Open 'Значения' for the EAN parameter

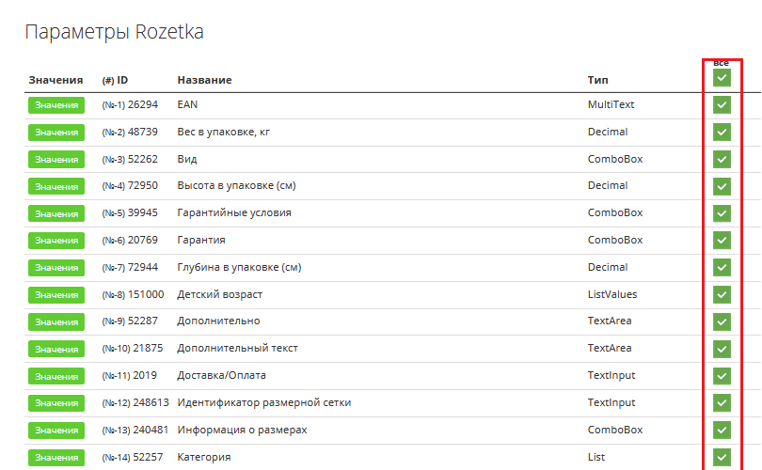coord(56,105)
